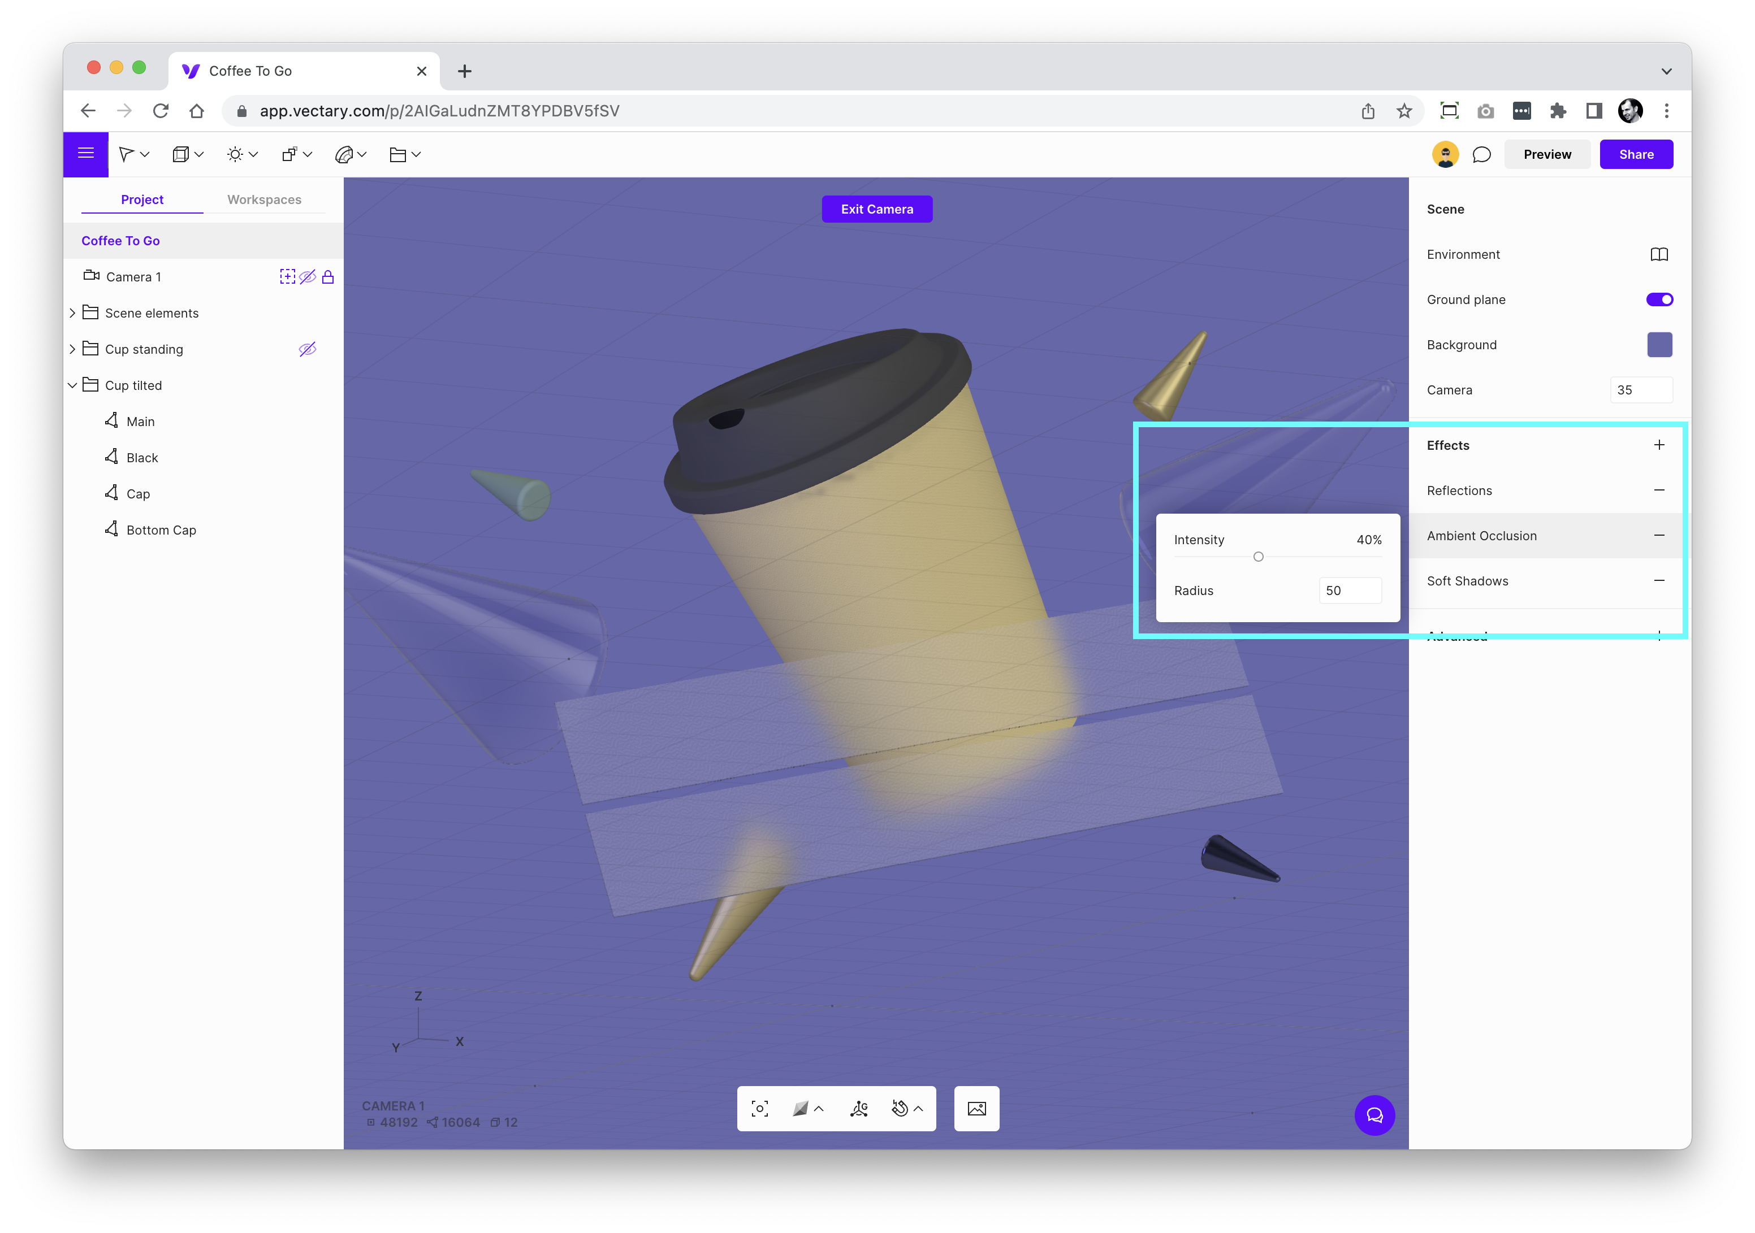
Task: Click the axis gizmo tool icon
Action: coord(859,1109)
